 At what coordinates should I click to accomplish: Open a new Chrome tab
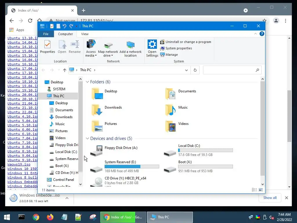(x=84, y=10)
